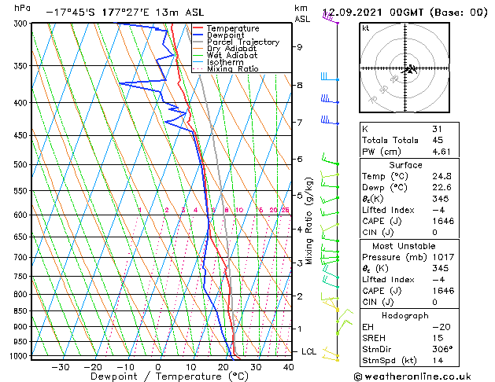Click the hodograph circle plot
The height and width of the screenshot is (382, 495).
(x=409, y=69)
